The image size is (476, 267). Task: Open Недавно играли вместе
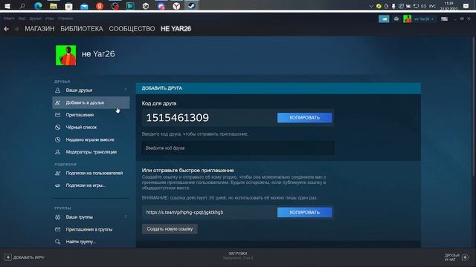91,139
